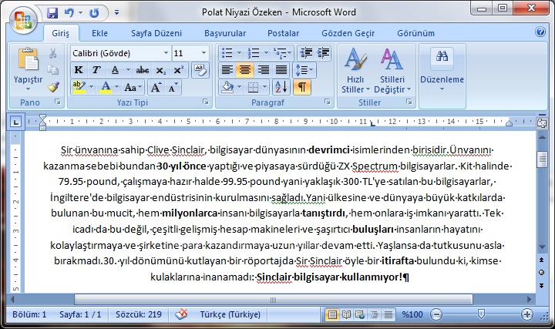
Task: Justify the paragraph text
Action: (x=281, y=69)
